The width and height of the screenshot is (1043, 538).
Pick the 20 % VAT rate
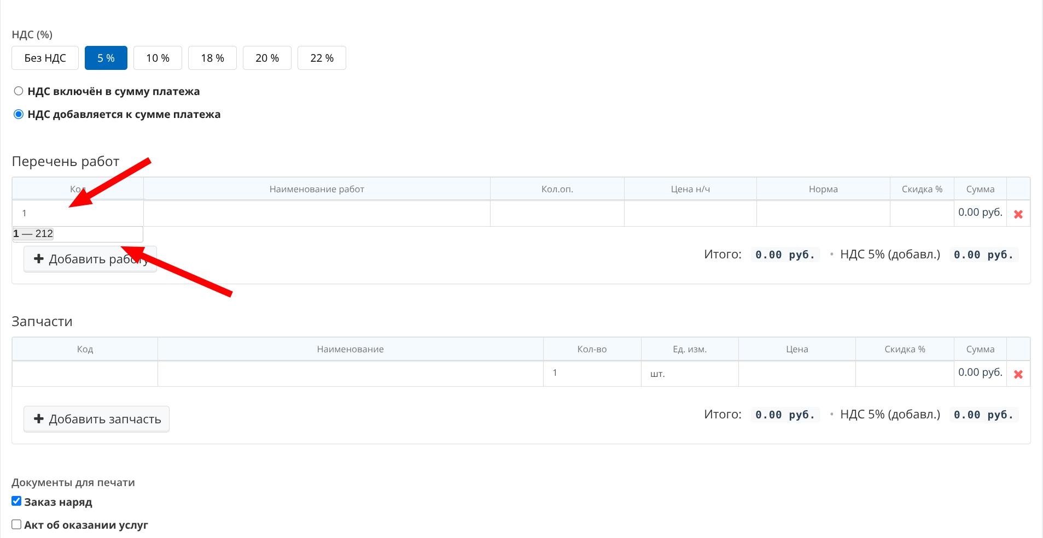point(267,58)
